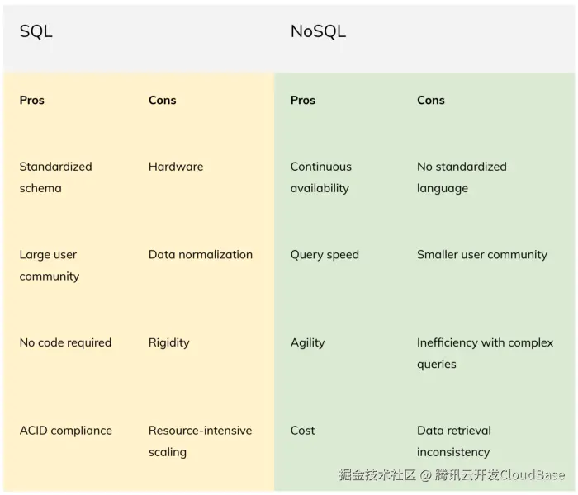This screenshot has width=578, height=495.
Task: Click the "Hardware" cell
Action: pos(176,167)
